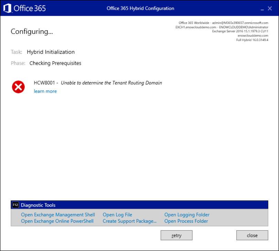Image resolution: width=279 pixels, height=251 pixels.
Task: Close the window using title bar X
Action: coord(270,8)
